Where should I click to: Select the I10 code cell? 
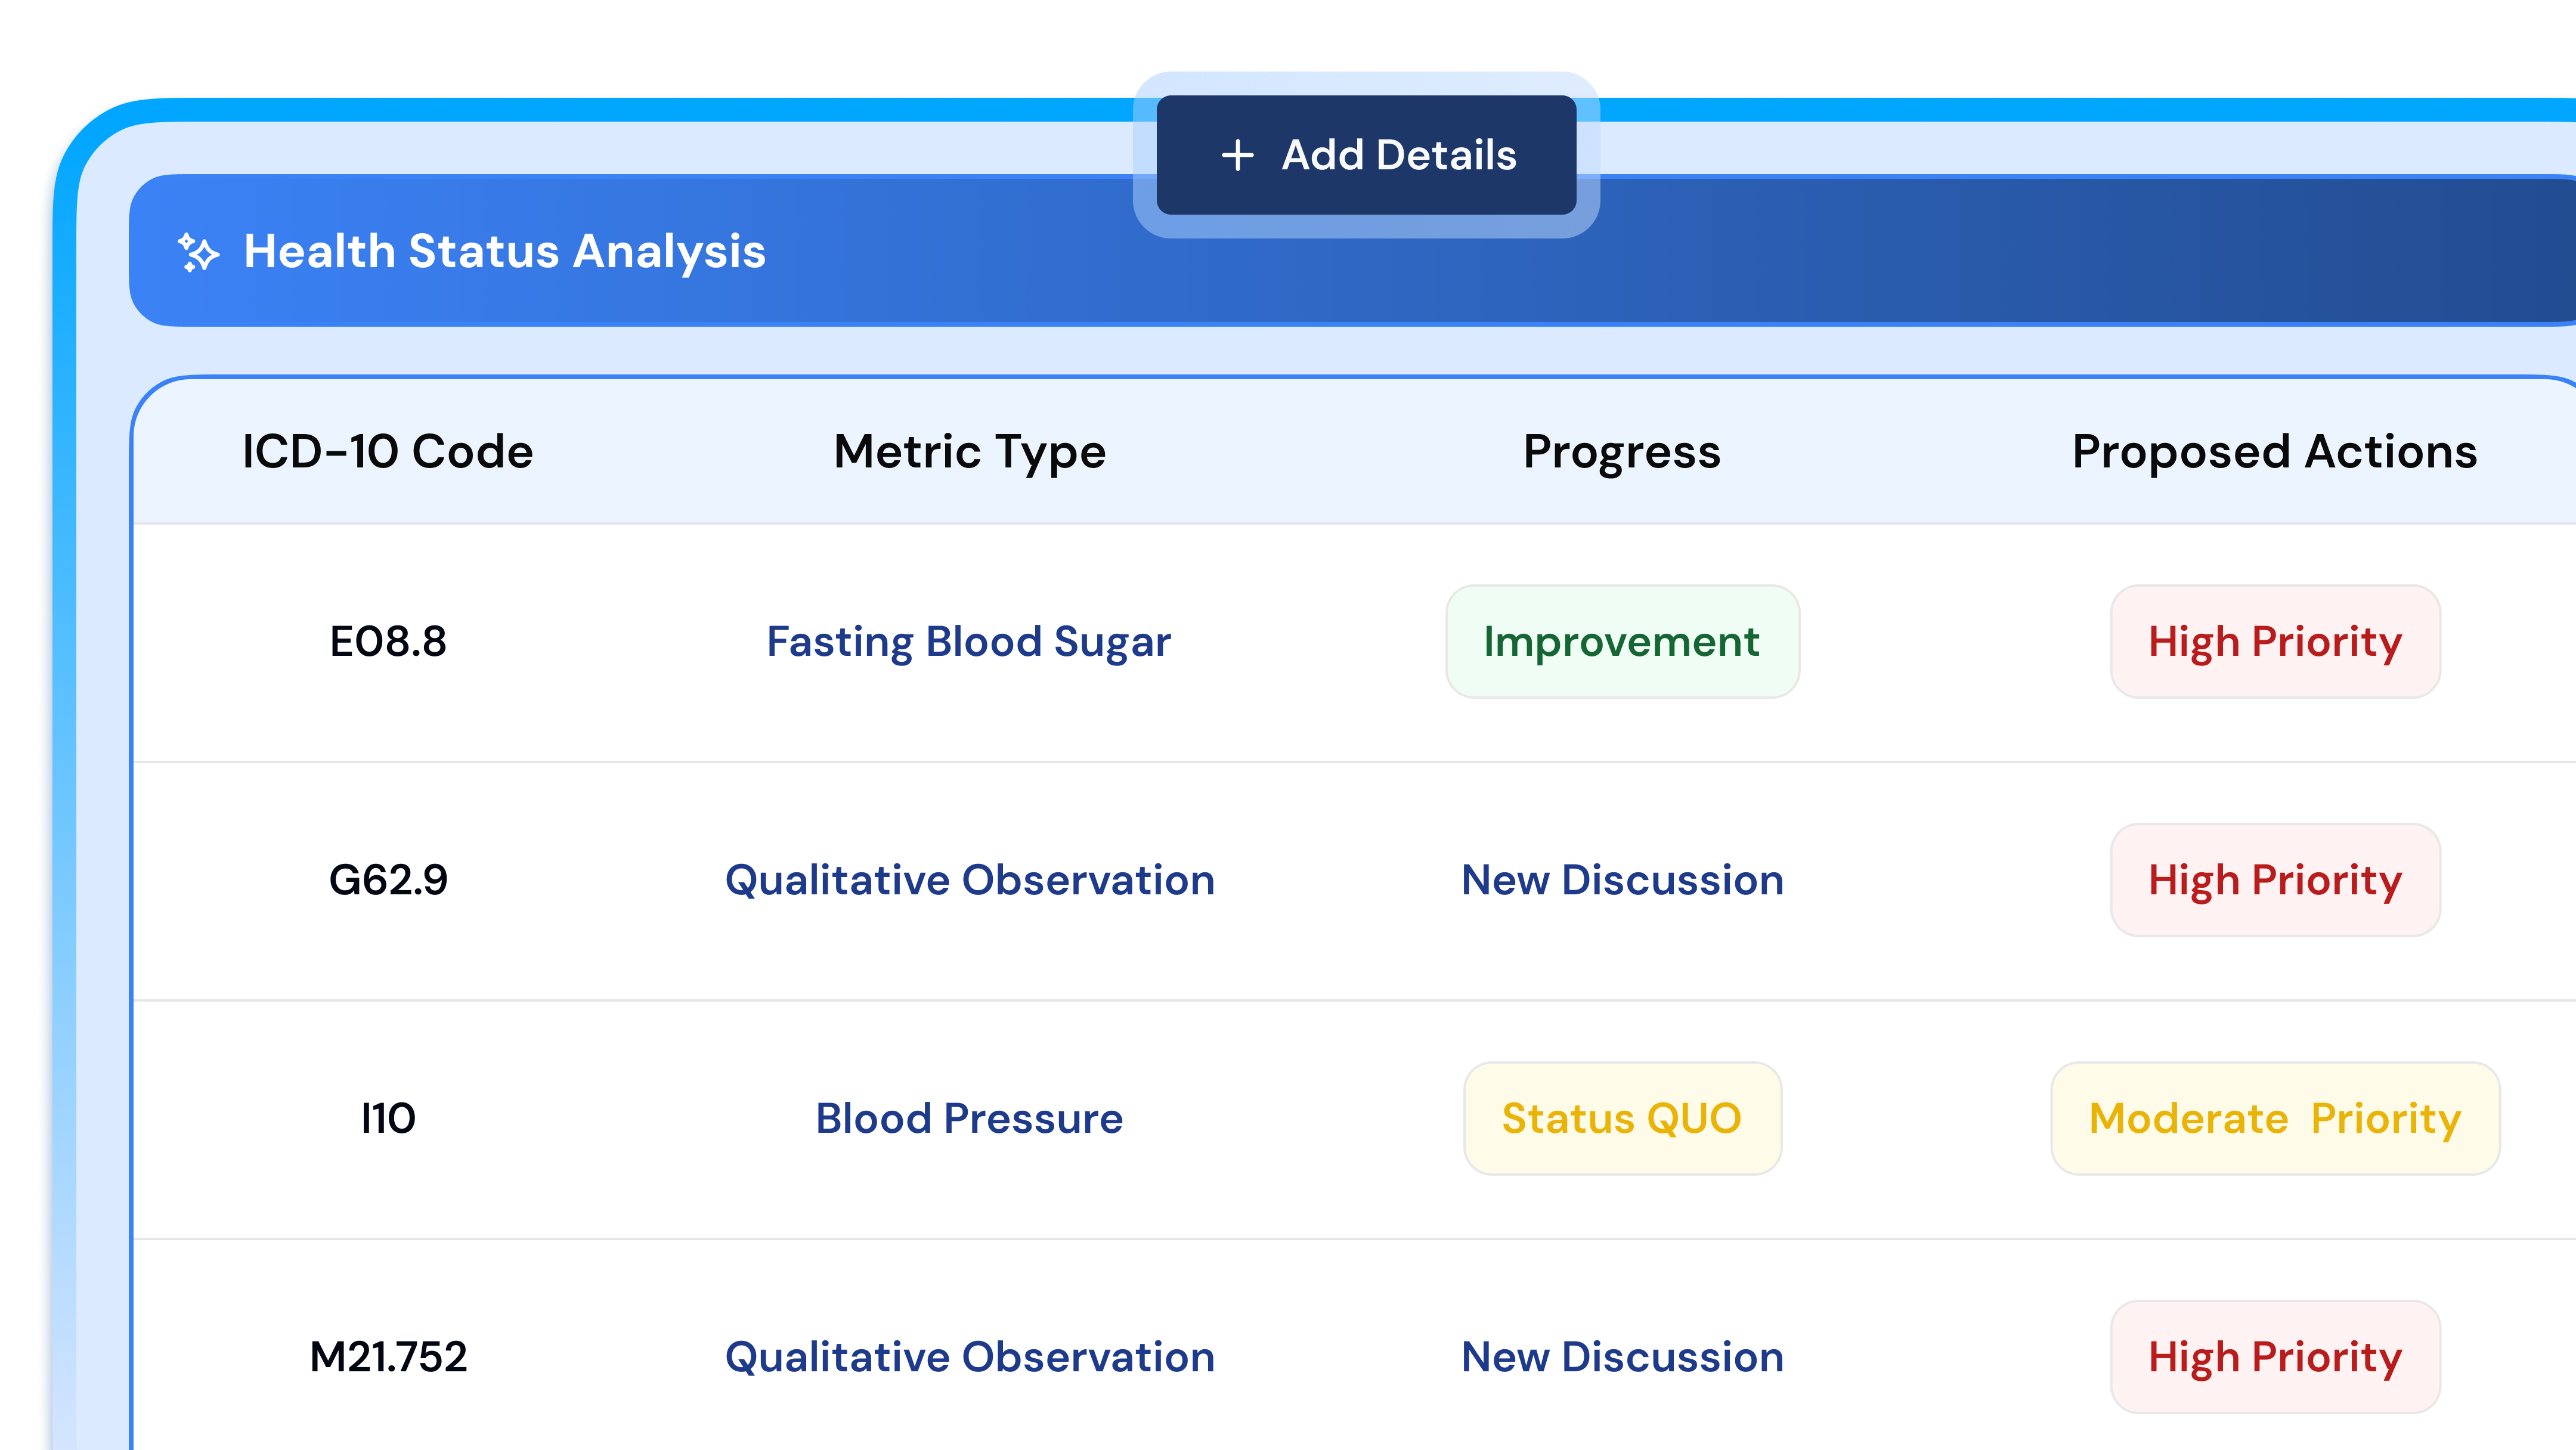[x=389, y=1118]
